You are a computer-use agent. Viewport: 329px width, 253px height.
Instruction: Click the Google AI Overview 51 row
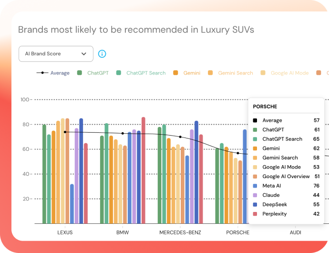286,177
